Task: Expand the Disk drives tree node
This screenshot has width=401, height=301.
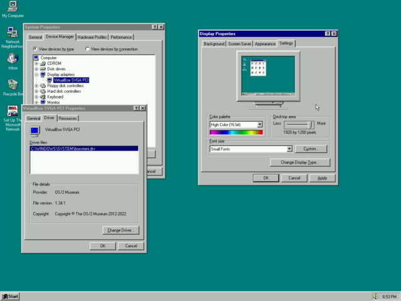Action: click(x=36, y=69)
